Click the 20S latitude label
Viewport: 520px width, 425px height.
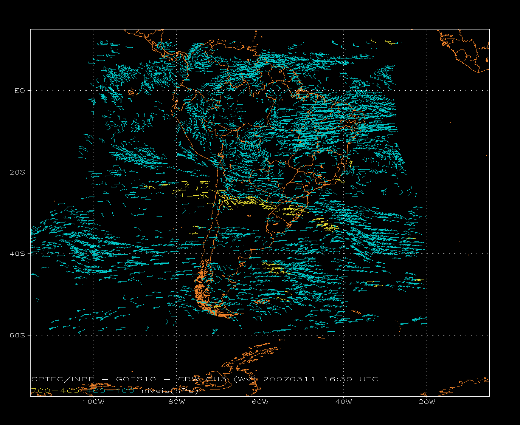[17, 172]
